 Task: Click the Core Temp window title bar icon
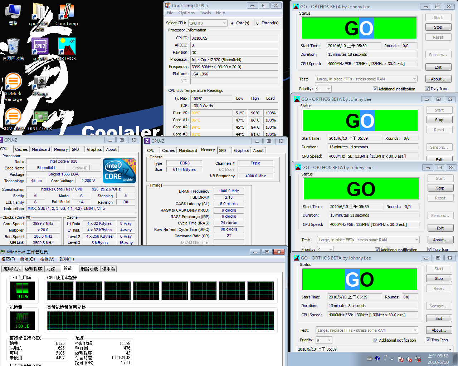(x=167, y=5)
